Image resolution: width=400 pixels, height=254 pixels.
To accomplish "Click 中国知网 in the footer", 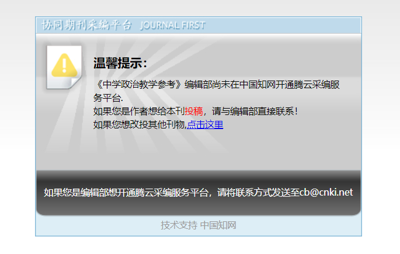I will [218, 225].
